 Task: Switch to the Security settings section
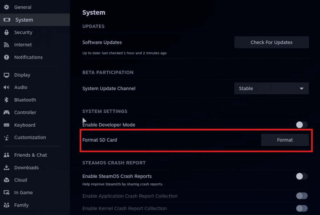click(x=23, y=32)
